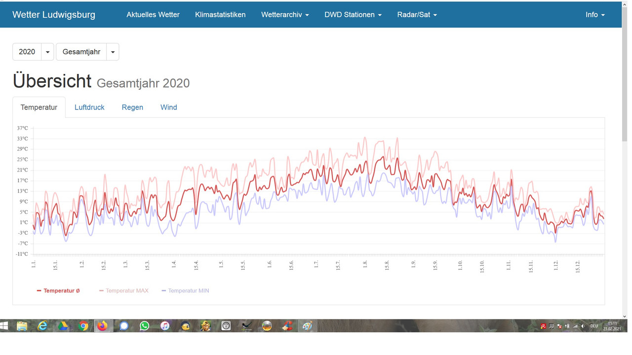632x355 pixels.
Task: Switch to the Regen tab
Action: (x=132, y=107)
